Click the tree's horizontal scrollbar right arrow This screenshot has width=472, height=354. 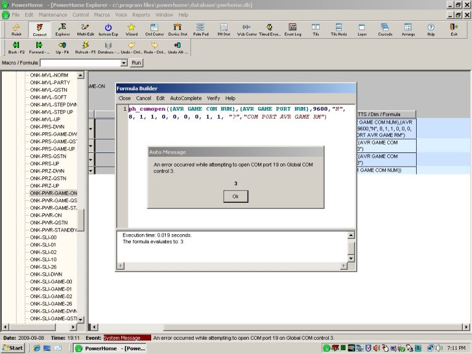[x=73, y=327]
